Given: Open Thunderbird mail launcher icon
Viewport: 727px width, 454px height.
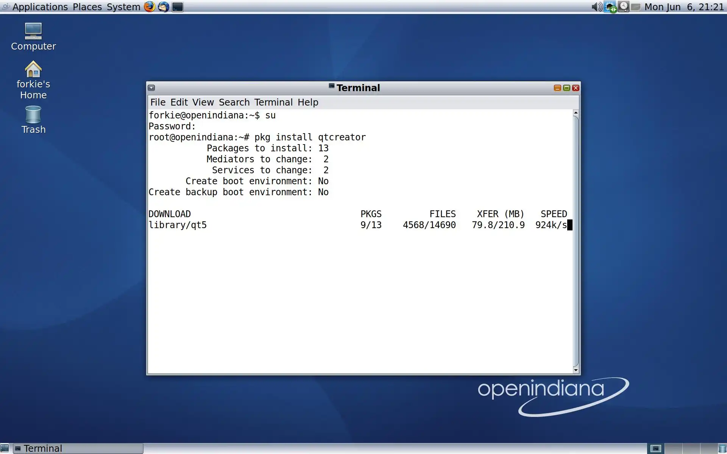Looking at the screenshot, I should pyautogui.click(x=164, y=7).
